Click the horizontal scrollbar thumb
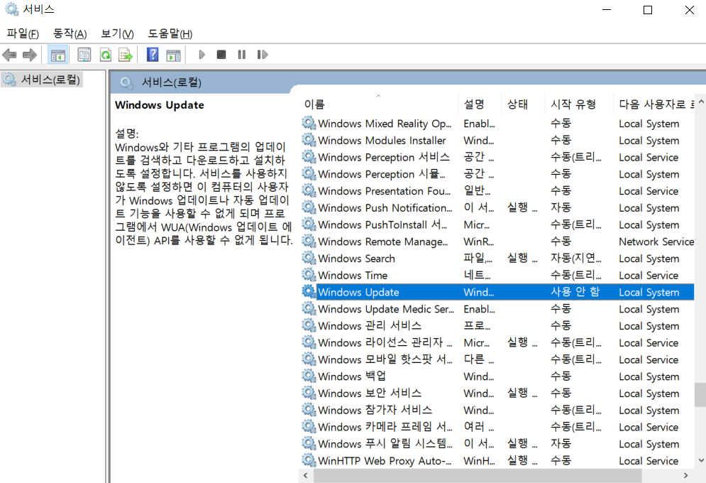This screenshot has height=483, width=706. click(x=478, y=475)
